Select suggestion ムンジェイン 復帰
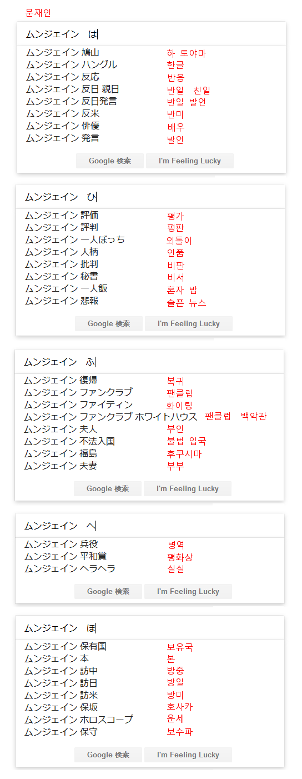Viewport: 302px width, 779px height. click(x=61, y=381)
